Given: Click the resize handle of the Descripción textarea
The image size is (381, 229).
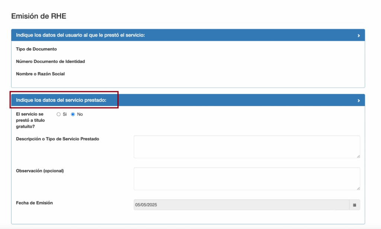Looking at the screenshot, I should click(x=359, y=157).
